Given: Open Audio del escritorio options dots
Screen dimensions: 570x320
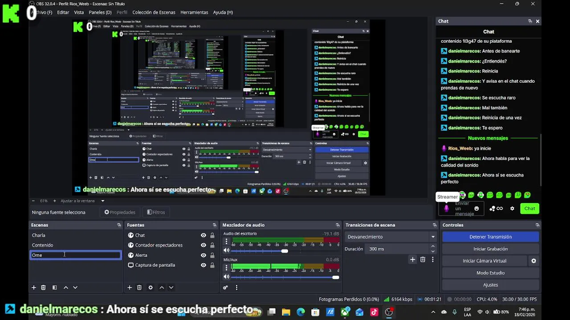Looking at the screenshot, I should pyautogui.click(x=226, y=241).
